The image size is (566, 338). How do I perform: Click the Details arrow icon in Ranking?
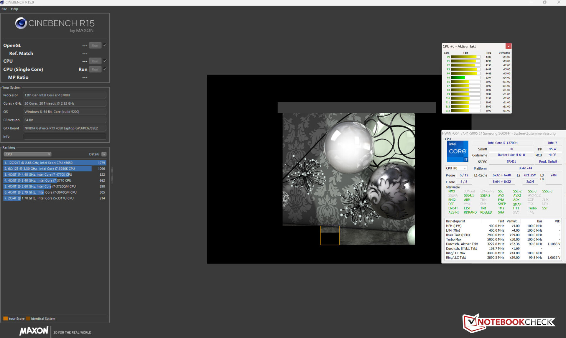(x=104, y=154)
